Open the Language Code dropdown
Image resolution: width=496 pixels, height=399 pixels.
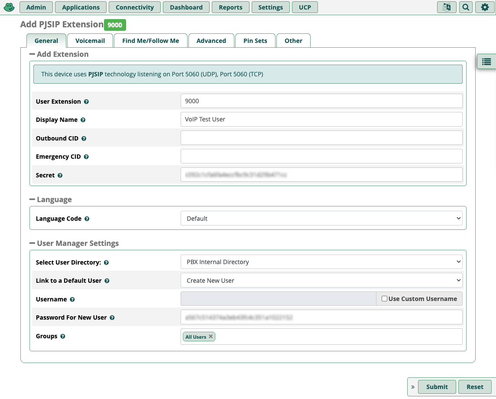[x=321, y=218]
